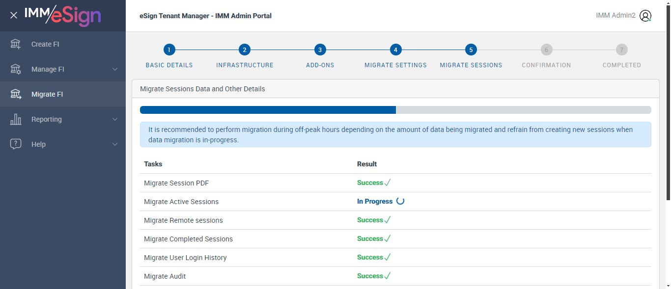Image resolution: width=671 pixels, height=289 pixels.
Task: Click the eSign Tenant Manager page title
Action: tap(205, 16)
